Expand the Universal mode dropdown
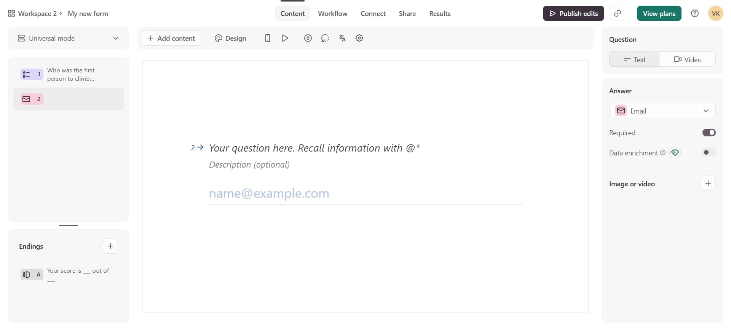Image resolution: width=731 pixels, height=331 pixels. [69, 38]
